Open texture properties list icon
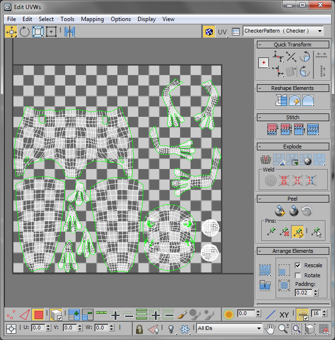 (x=236, y=32)
